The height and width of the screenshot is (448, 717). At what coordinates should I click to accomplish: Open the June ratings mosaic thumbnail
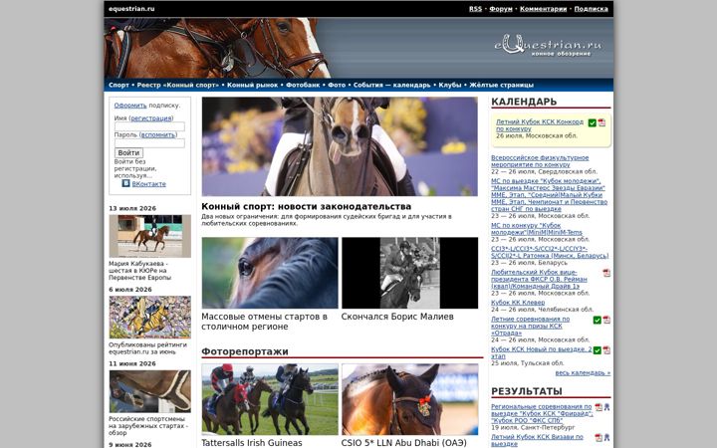pos(150,318)
